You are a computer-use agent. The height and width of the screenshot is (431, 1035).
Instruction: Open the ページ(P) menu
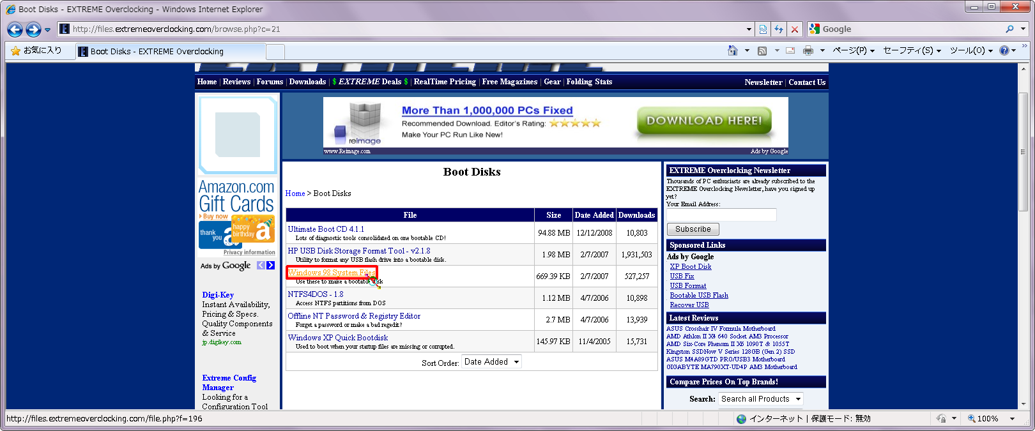(x=853, y=50)
